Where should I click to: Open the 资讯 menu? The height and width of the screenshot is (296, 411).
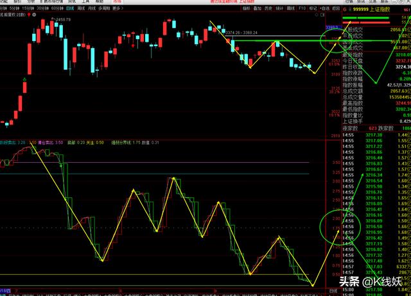pyautogui.click(x=71, y=1)
